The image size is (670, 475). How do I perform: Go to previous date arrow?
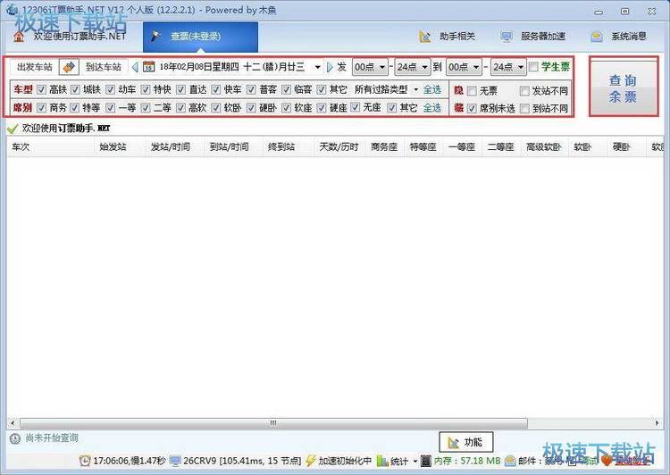click(x=135, y=67)
